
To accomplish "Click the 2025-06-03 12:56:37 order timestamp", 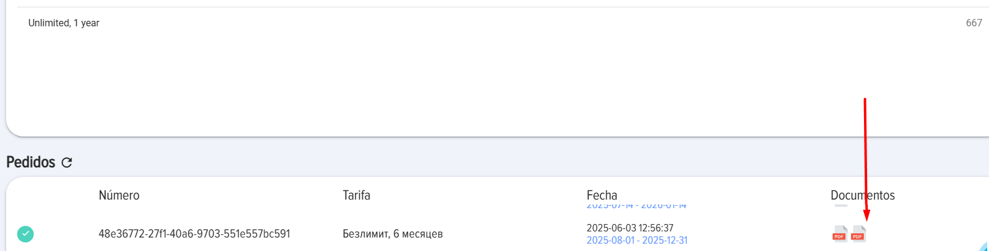I will point(629,228).
